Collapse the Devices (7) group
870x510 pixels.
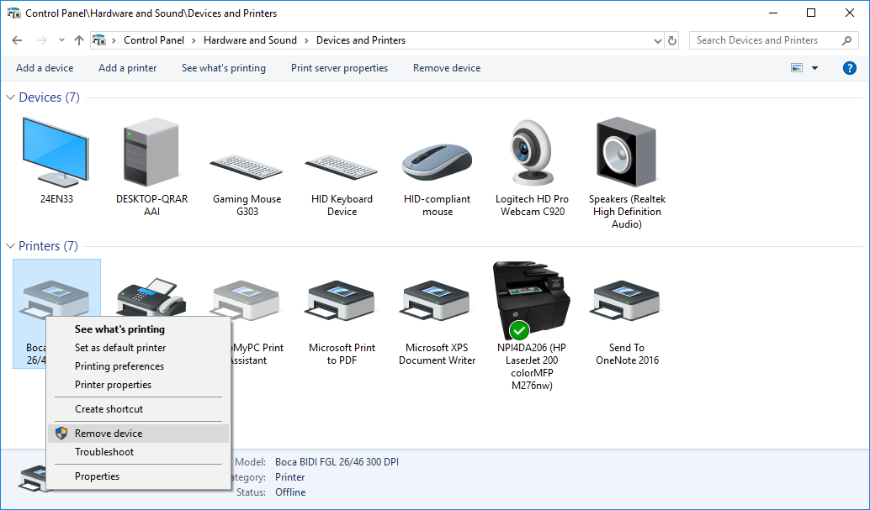(10, 97)
